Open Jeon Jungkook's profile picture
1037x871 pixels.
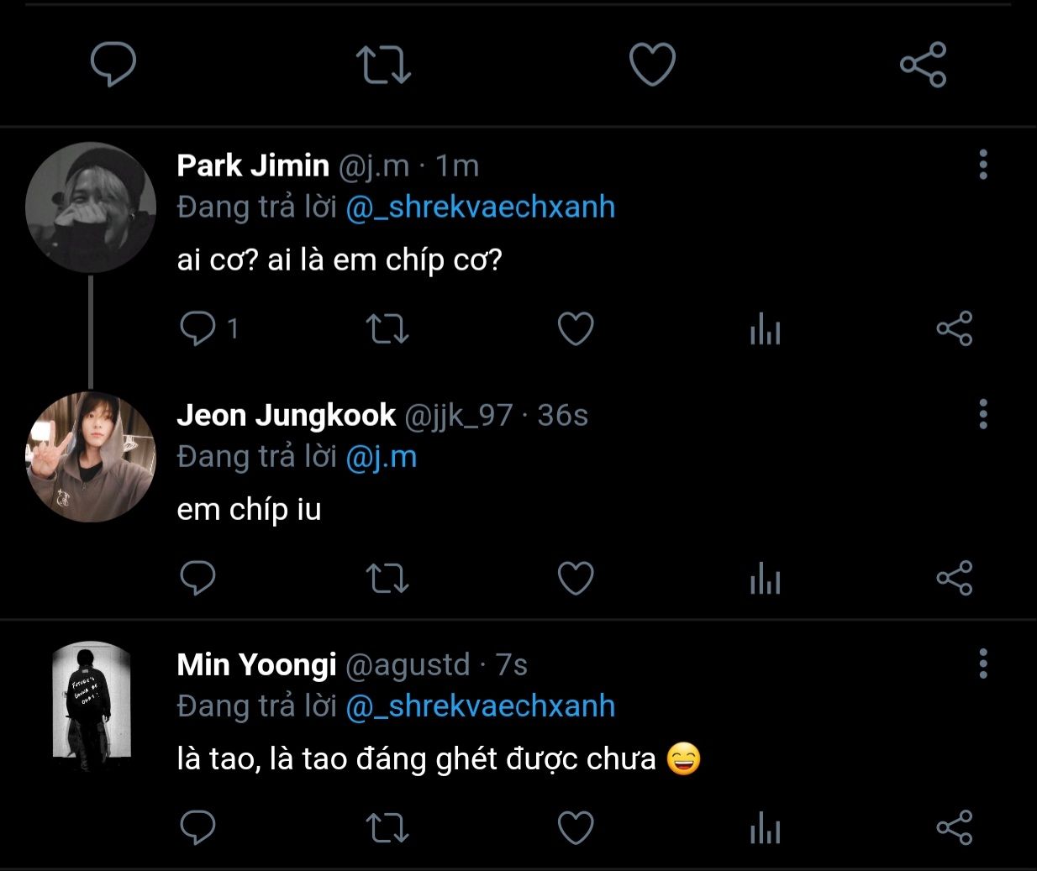[91, 457]
